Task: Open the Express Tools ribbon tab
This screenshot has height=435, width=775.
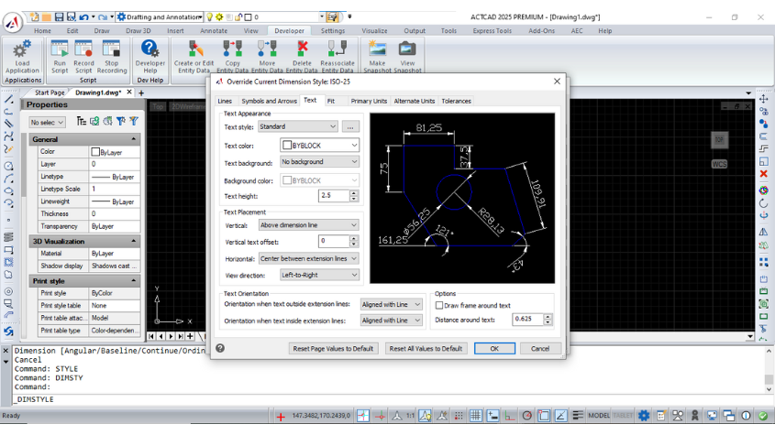Action: coord(492,30)
